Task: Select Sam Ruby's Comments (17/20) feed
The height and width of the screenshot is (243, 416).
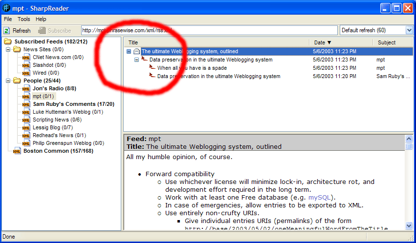Action: [x=73, y=104]
